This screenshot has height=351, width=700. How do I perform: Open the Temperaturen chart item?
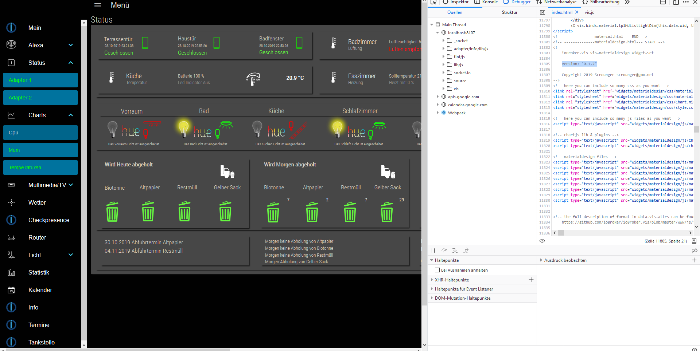tap(40, 167)
